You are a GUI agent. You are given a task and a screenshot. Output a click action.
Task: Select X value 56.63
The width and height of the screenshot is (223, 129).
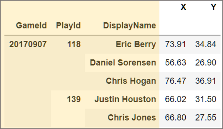point(175,63)
